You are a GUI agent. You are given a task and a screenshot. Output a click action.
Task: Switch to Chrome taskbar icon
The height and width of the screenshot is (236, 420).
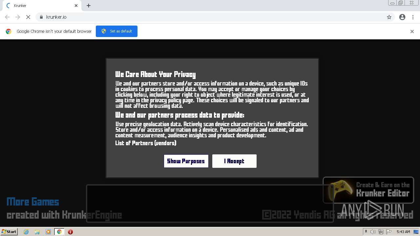pos(59,232)
